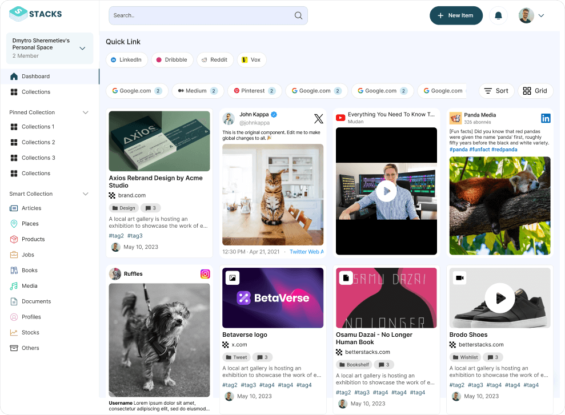Open the notifications bell

click(x=498, y=15)
